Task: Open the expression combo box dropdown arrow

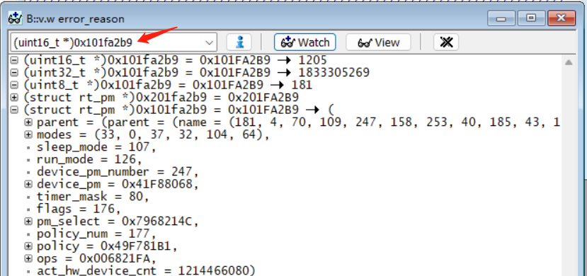Action: tap(210, 42)
